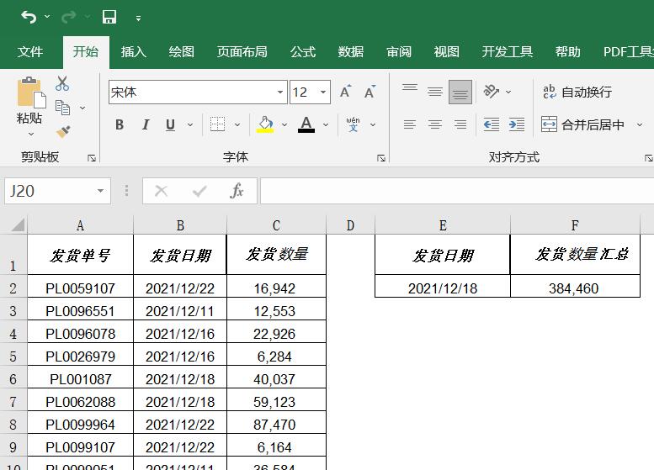Image resolution: width=654 pixels, height=470 pixels.
Task: Click the Orientation text angle icon
Action: 492,92
